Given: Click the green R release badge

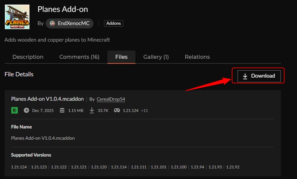Looking at the screenshot, I should pos(15,110).
